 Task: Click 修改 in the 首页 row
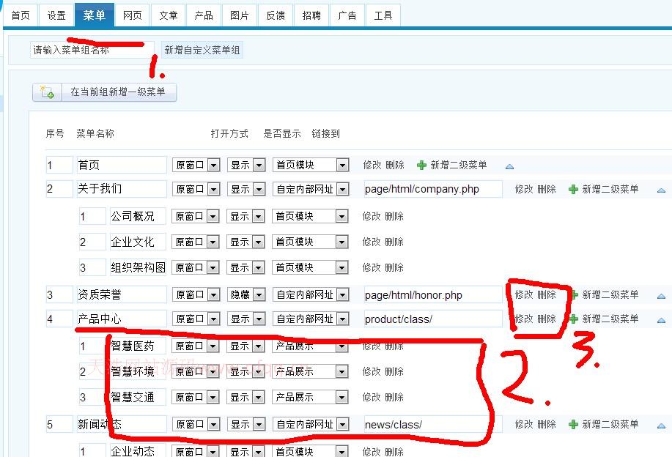[x=372, y=165]
